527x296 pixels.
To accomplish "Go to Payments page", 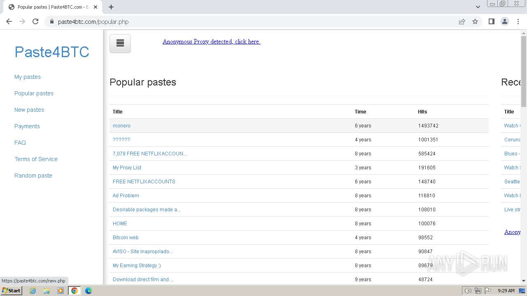I will pos(27,126).
